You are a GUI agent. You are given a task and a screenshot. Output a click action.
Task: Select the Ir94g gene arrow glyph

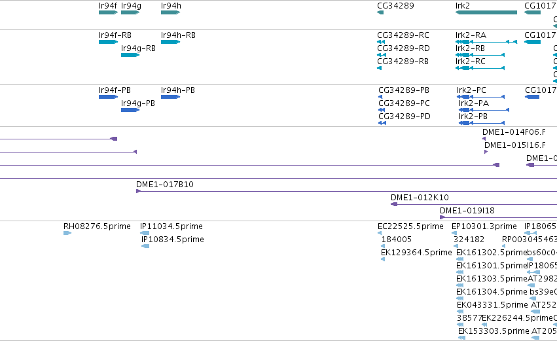tap(130, 12)
